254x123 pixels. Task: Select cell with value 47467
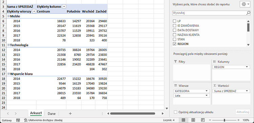point(101,64)
